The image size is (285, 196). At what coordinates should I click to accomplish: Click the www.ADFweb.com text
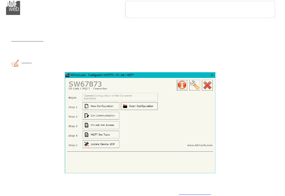click(200, 145)
